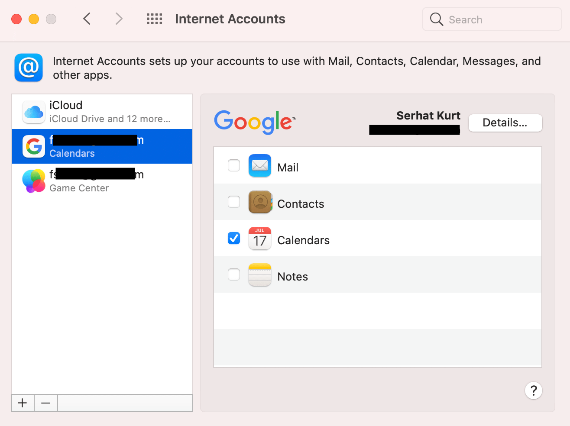Open the help question mark button
The image size is (570, 426).
pyautogui.click(x=534, y=390)
